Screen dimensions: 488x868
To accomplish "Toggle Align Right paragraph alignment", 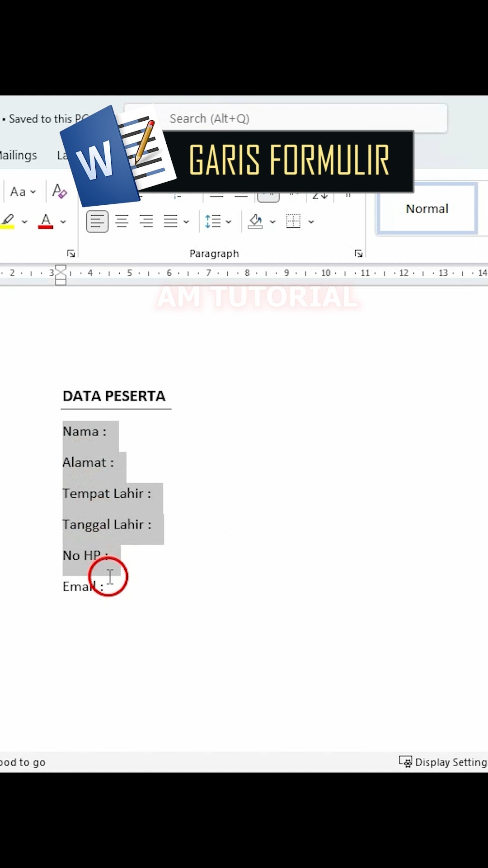I will pyautogui.click(x=146, y=222).
